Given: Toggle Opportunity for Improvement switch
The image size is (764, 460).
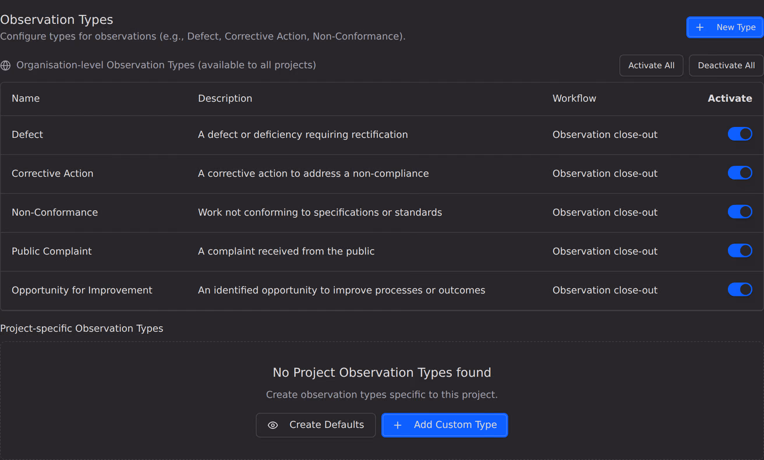Looking at the screenshot, I should click(740, 289).
